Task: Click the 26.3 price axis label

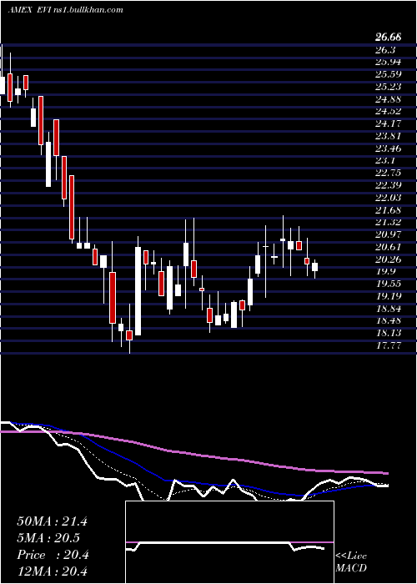Action: [x=385, y=50]
